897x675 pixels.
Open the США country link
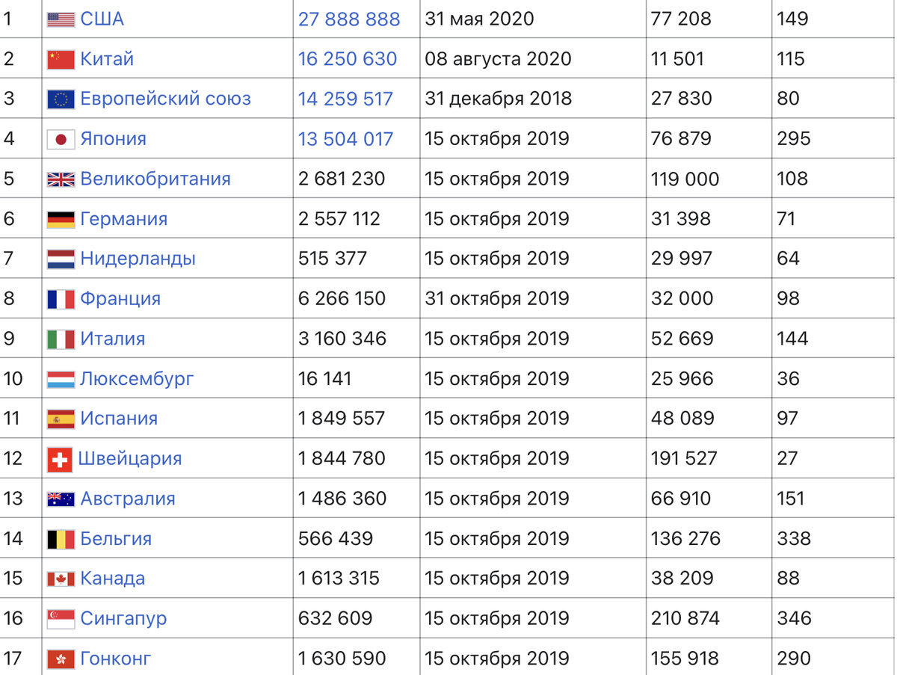[x=102, y=19]
